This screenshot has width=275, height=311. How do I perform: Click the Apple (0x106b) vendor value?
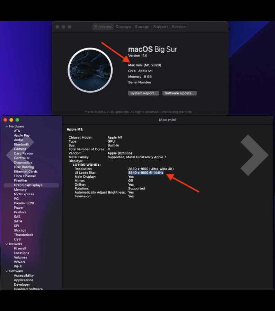119,153
